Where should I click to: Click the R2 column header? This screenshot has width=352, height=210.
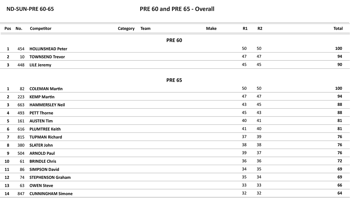pyautogui.click(x=260, y=28)
